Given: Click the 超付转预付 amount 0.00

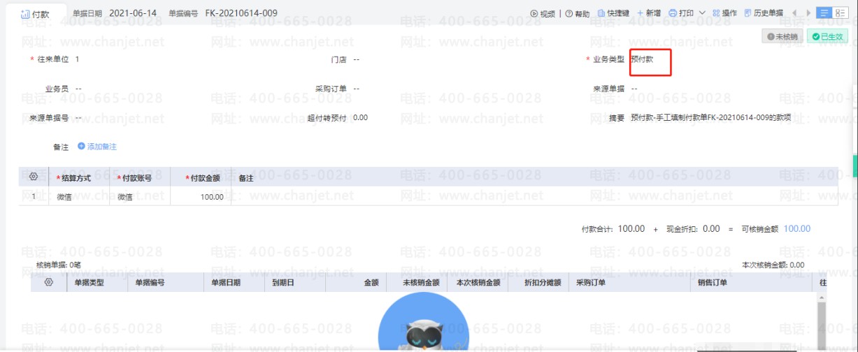Looking at the screenshot, I should (360, 117).
